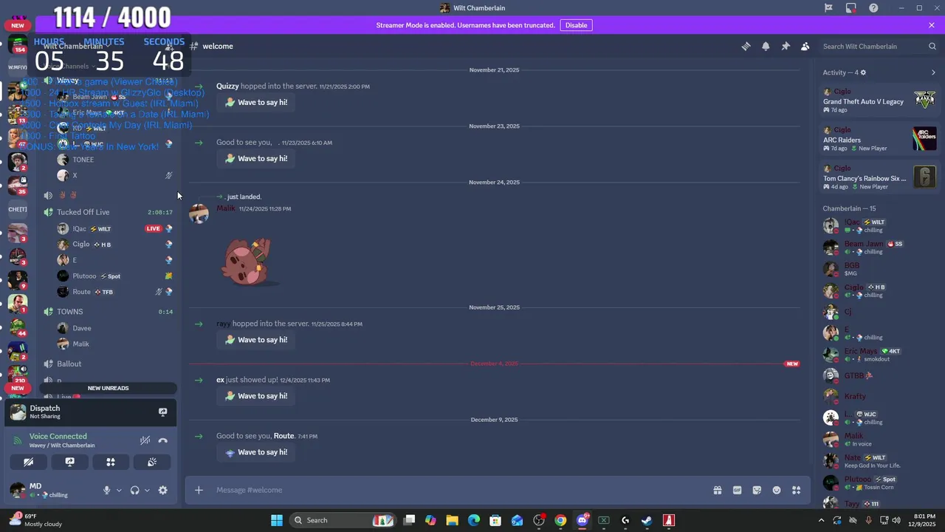The height and width of the screenshot is (532, 945).
Task: Click the NEW UNREADS indicator
Action: (x=108, y=388)
